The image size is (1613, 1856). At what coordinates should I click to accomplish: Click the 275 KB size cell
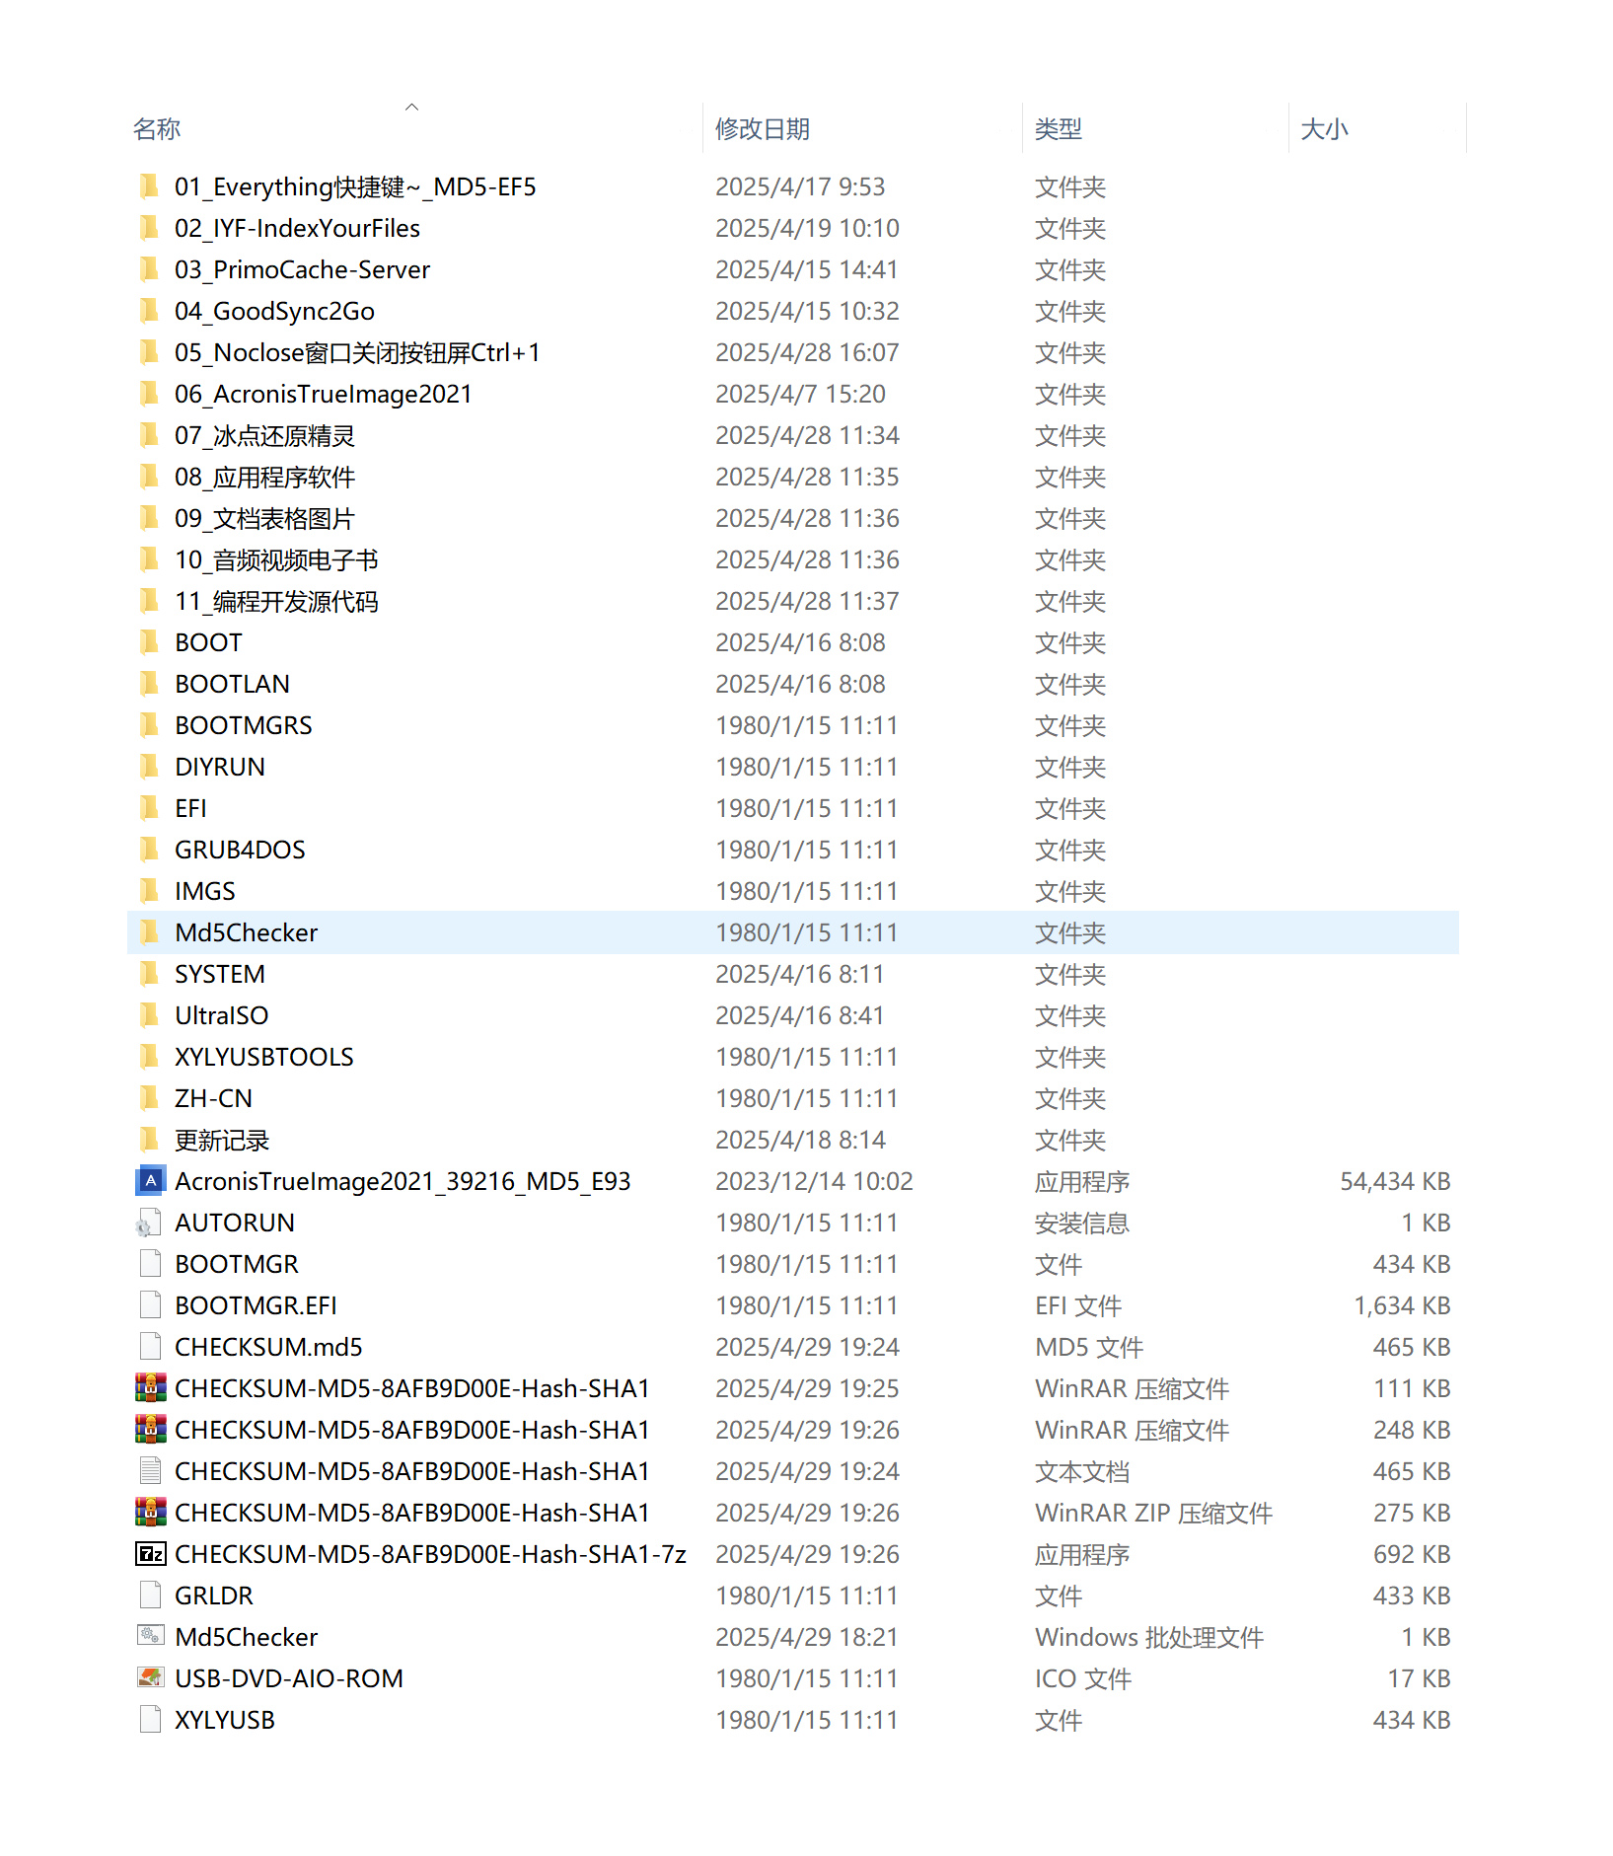coord(1412,1513)
